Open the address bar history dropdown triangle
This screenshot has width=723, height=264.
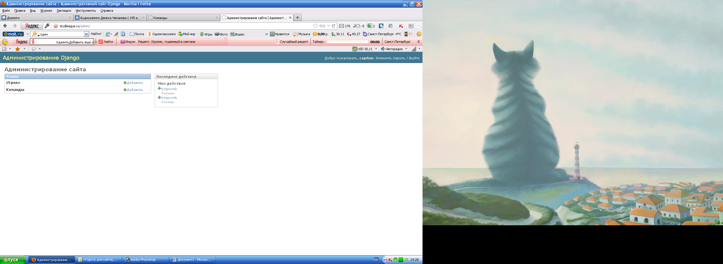[x=328, y=26]
